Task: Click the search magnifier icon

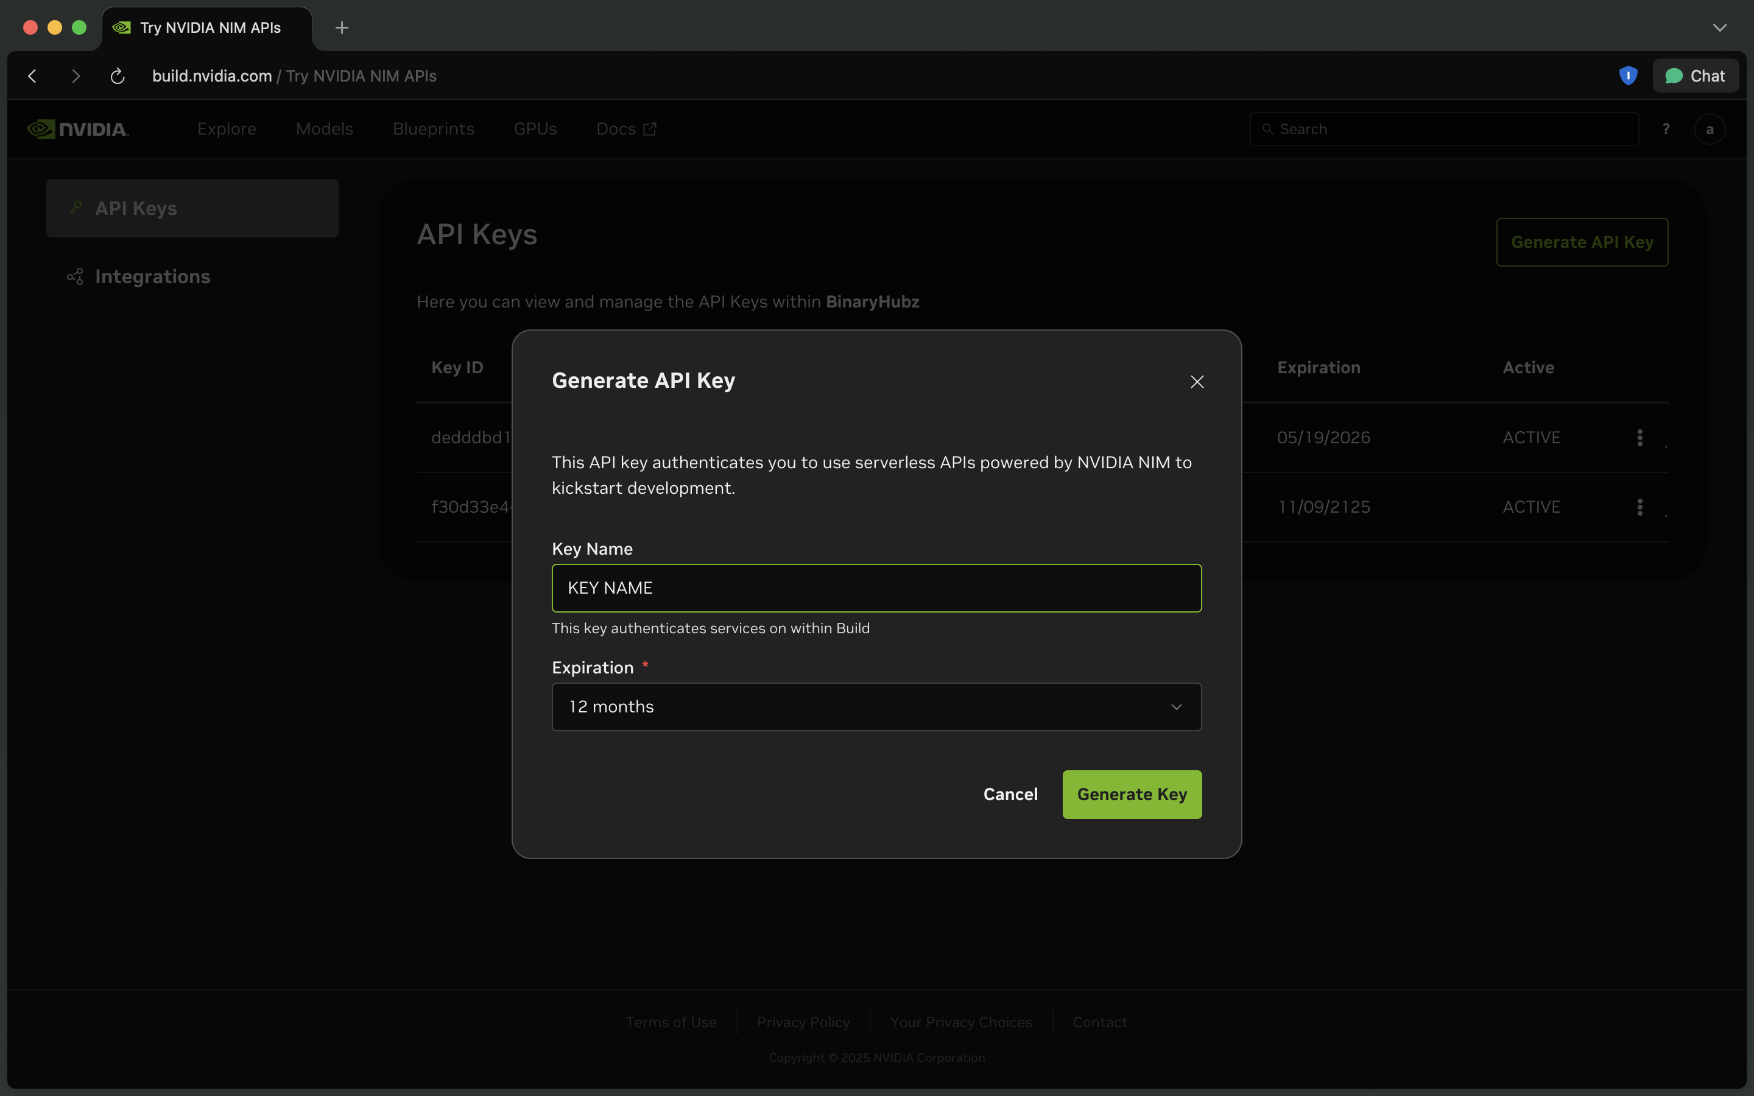Action: (x=1269, y=128)
